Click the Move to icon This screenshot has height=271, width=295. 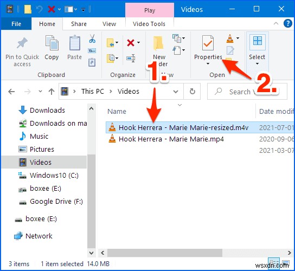click(x=111, y=43)
